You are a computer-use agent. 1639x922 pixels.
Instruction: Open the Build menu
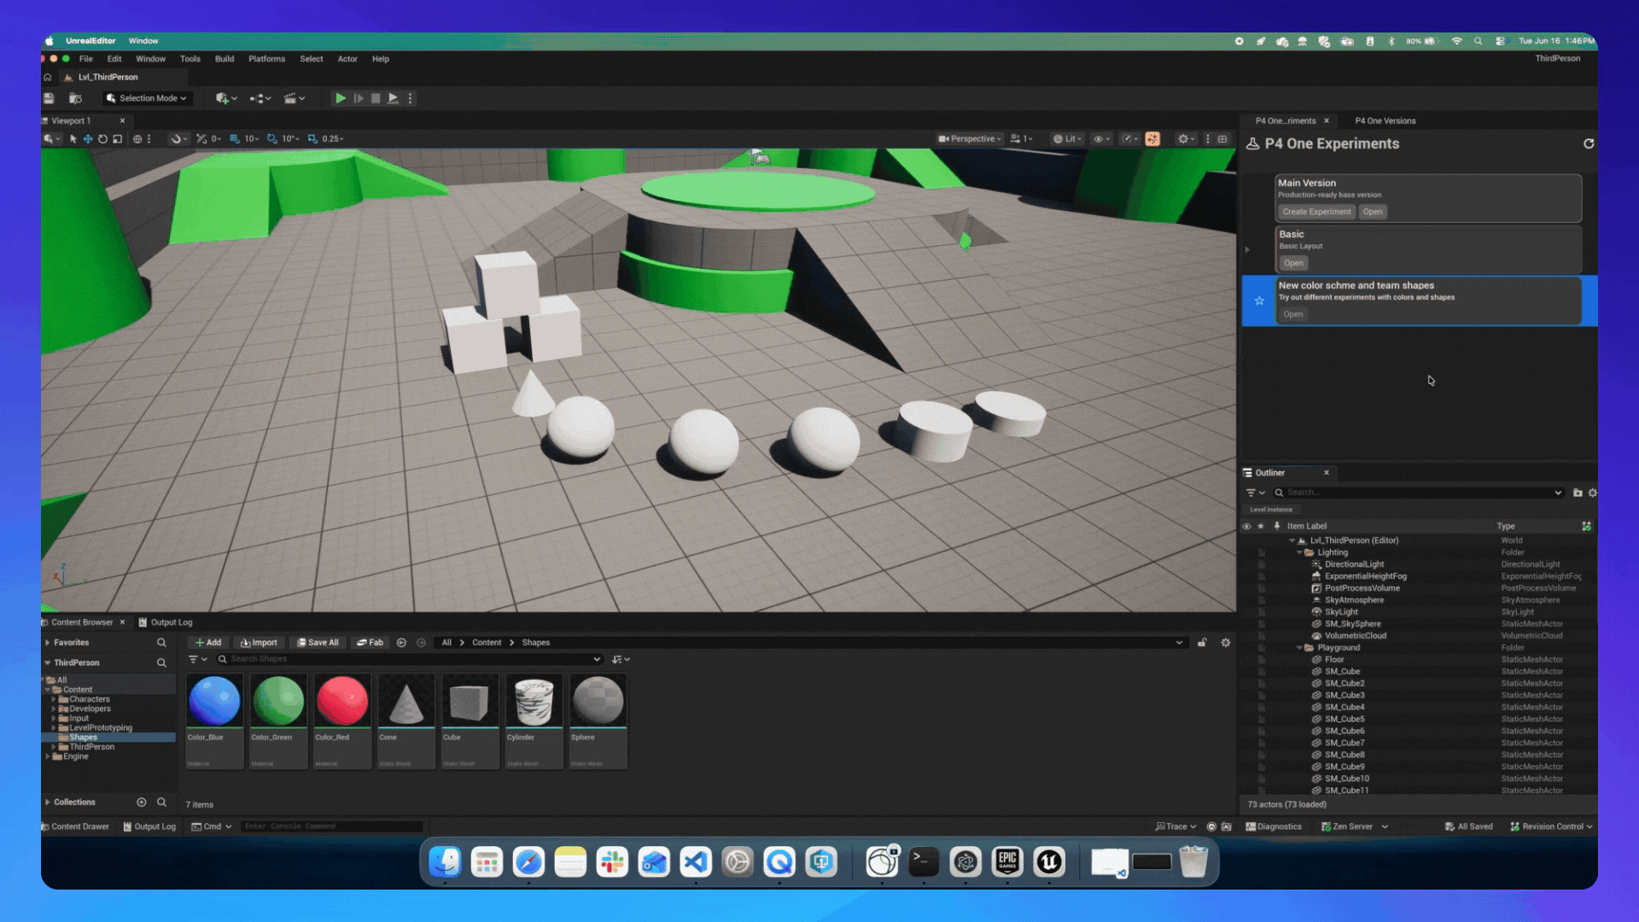tap(225, 59)
